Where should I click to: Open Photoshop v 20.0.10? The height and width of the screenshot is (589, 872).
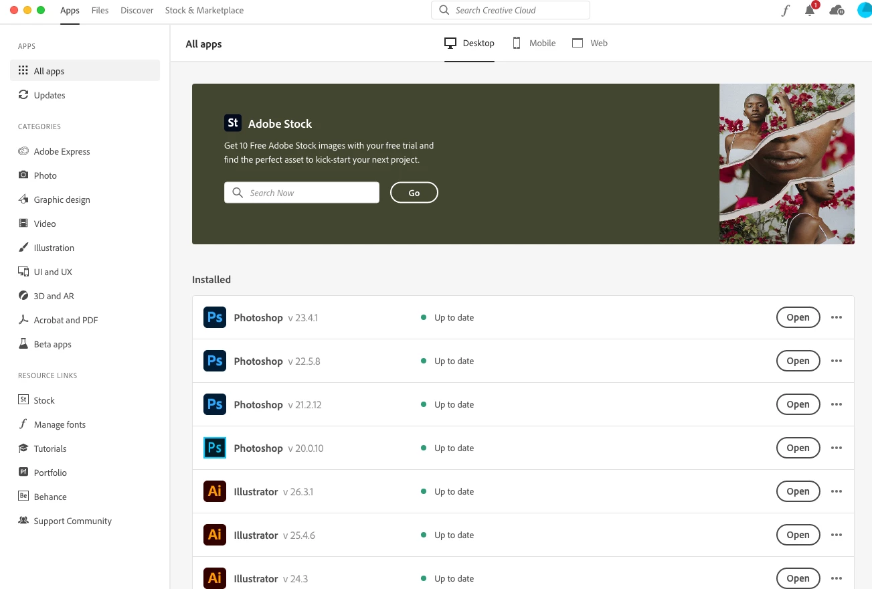click(x=798, y=448)
